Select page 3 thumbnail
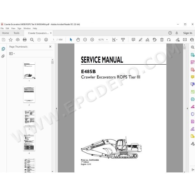Viewport: 195px width, 195px height. click(29, 118)
